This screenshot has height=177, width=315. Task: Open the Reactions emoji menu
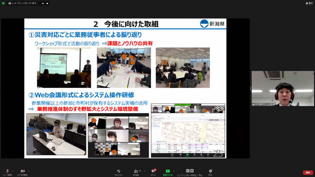pos(210,172)
